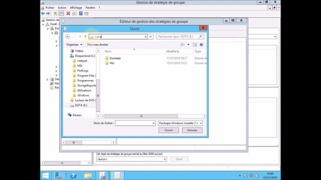
Task: Toggle the console tree icon in toolbar
Action: (61, 13)
